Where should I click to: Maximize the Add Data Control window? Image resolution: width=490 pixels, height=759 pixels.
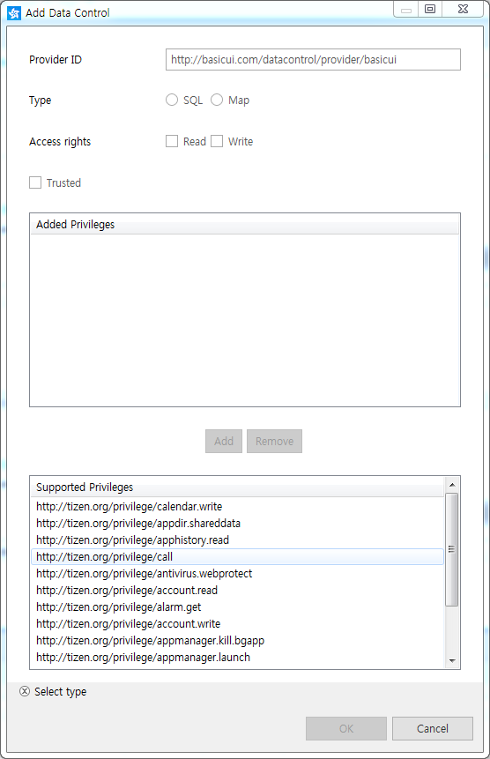coord(430,9)
